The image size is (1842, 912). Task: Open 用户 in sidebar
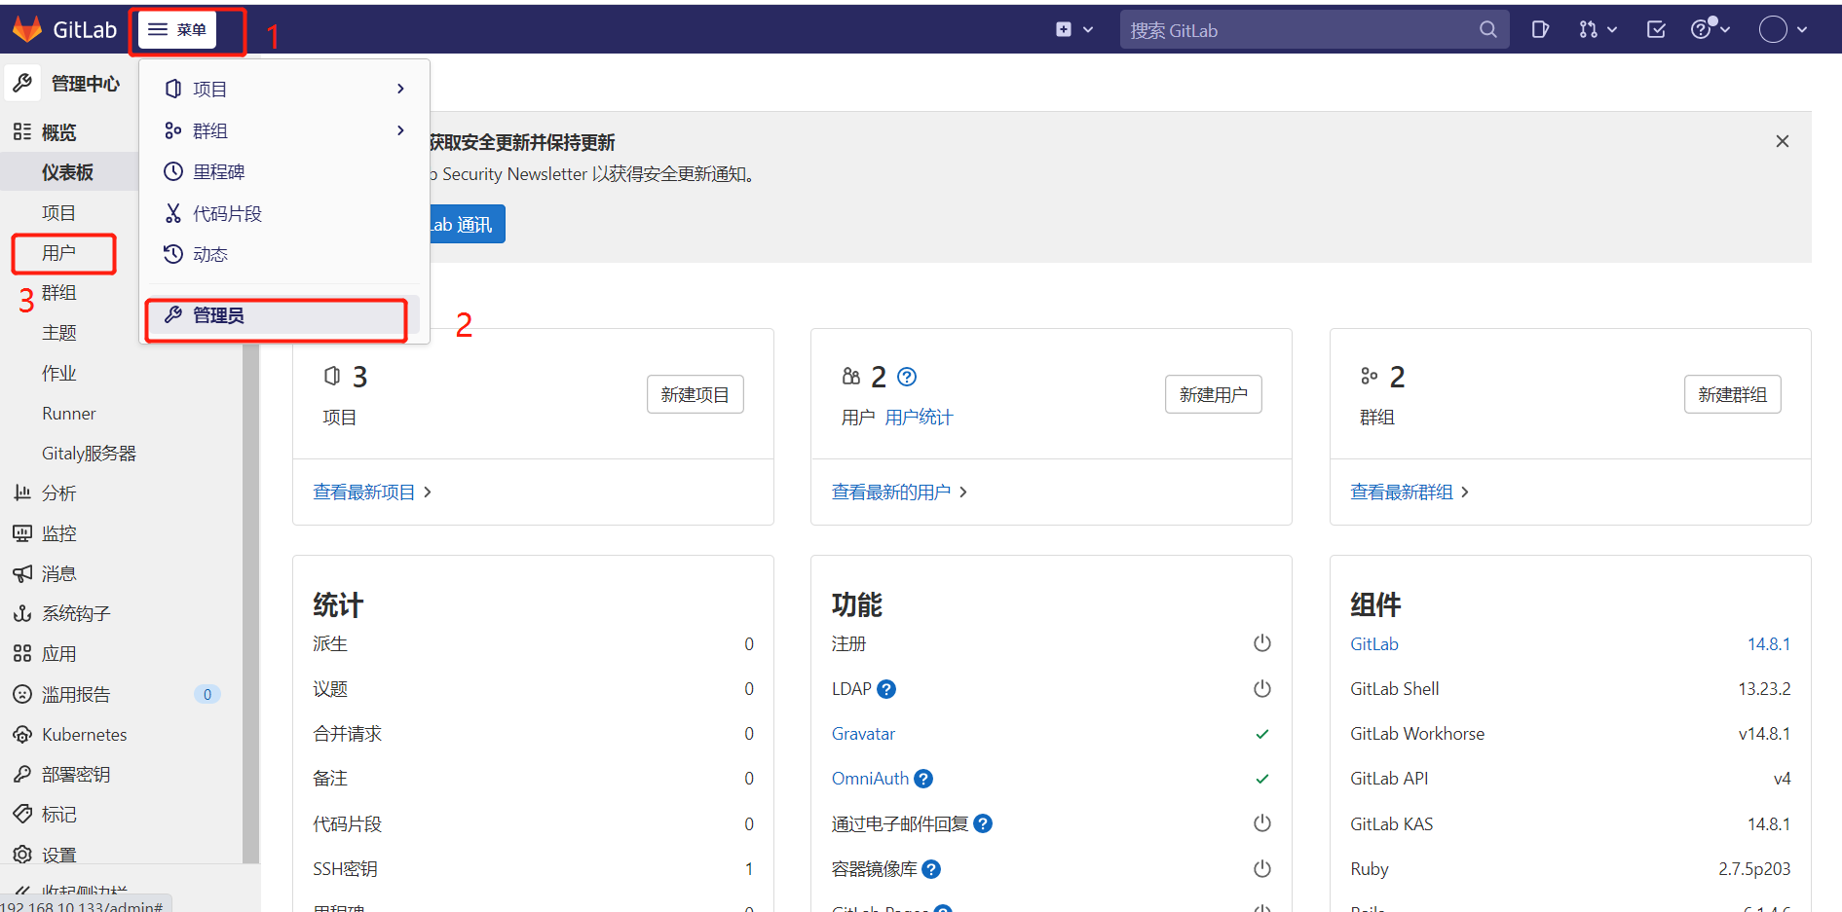(59, 253)
